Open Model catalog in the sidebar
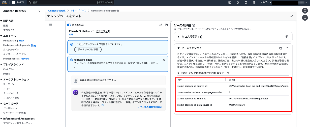This screenshot has height=127, width=310. pyautogui.click(x=10, y=41)
